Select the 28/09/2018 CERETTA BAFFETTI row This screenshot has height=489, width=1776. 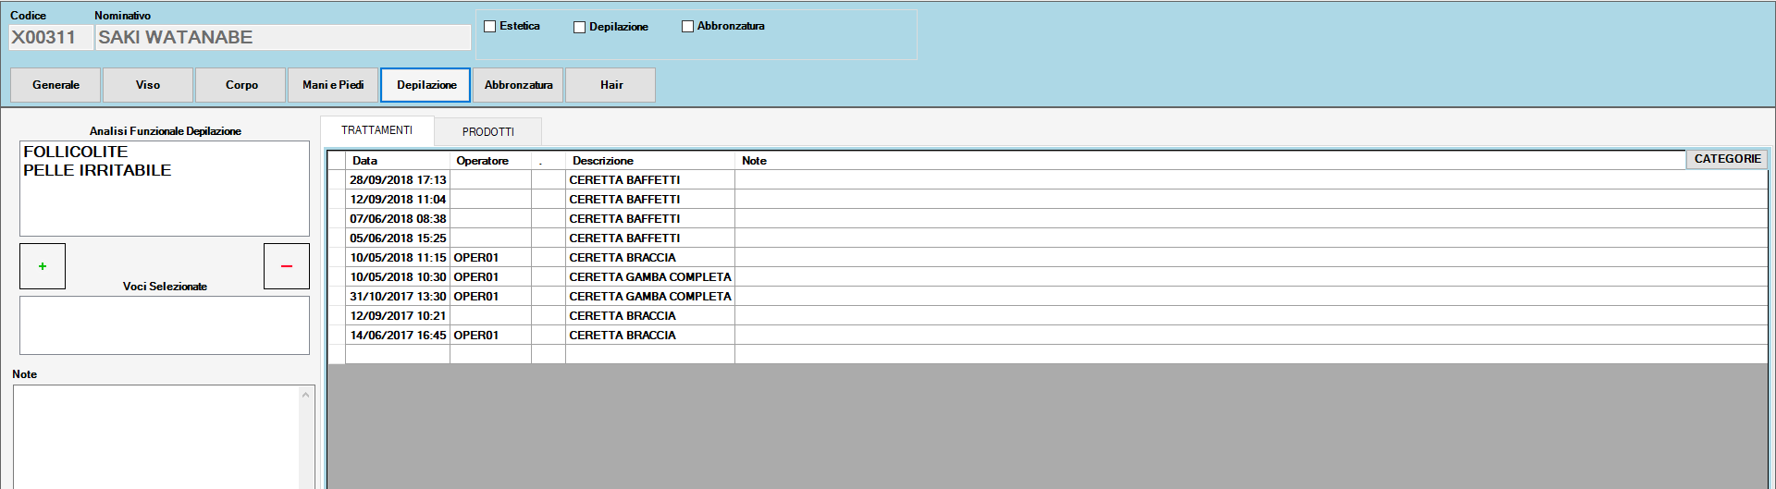tap(624, 180)
